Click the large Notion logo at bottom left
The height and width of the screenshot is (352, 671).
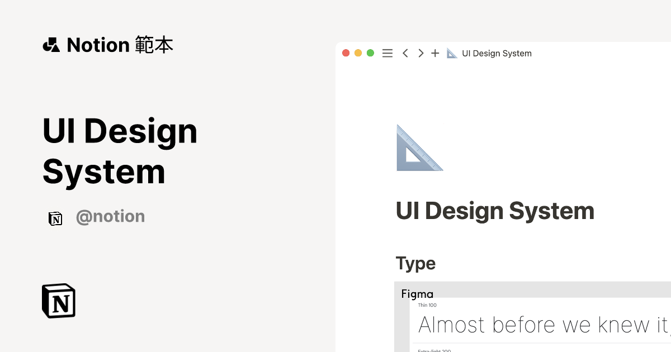tap(59, 300)
